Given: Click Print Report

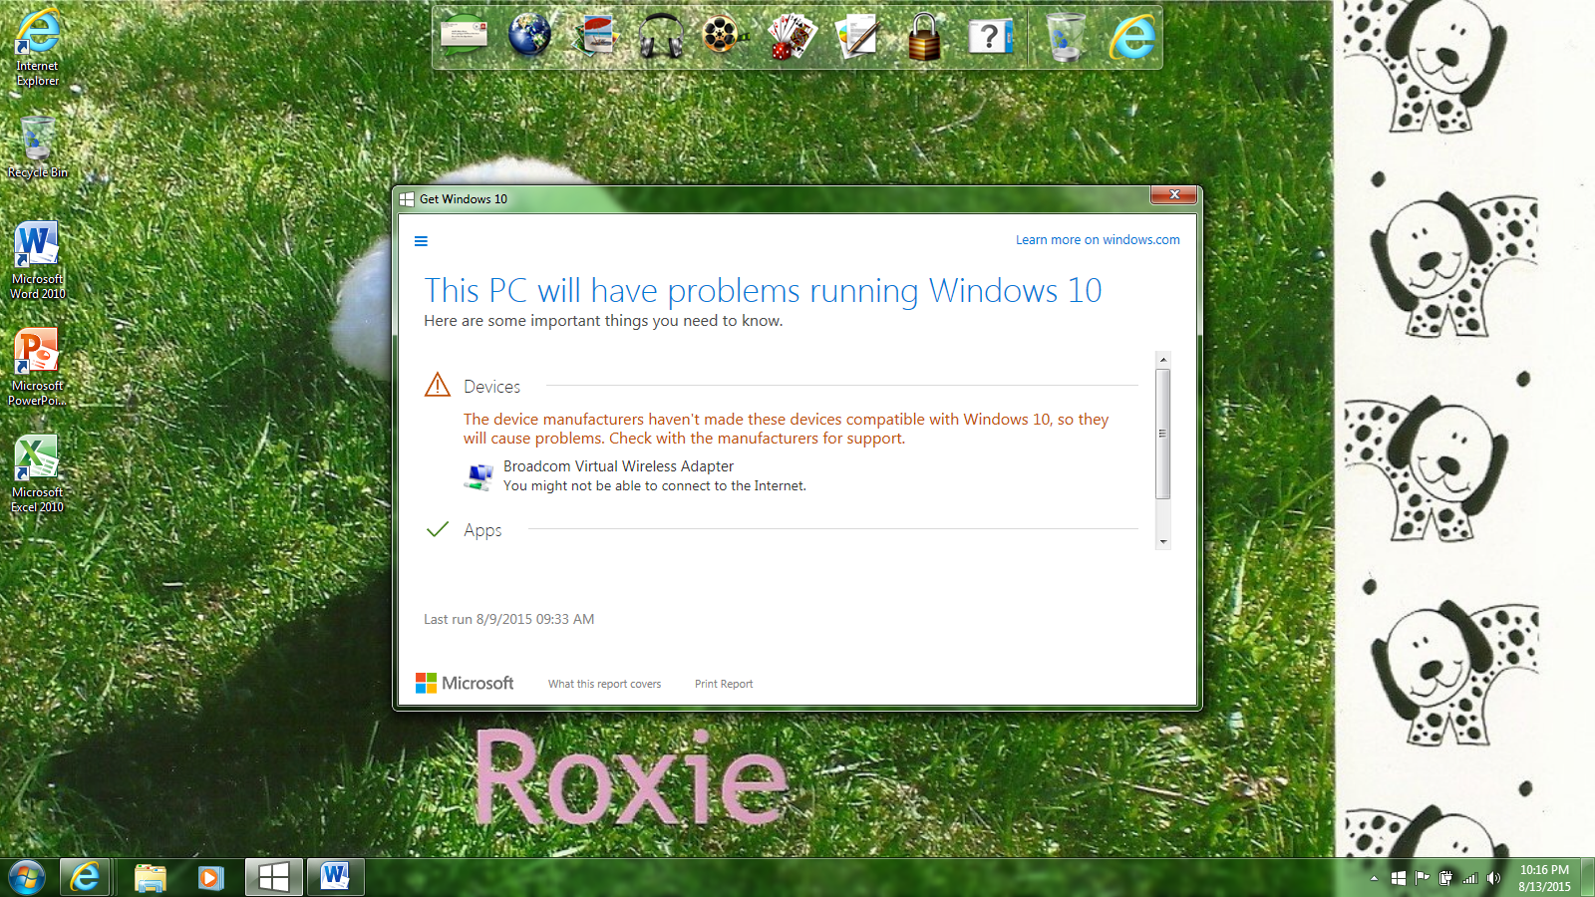Looking at the screenshot, I should pyautogui.click(x=723, y=684).
